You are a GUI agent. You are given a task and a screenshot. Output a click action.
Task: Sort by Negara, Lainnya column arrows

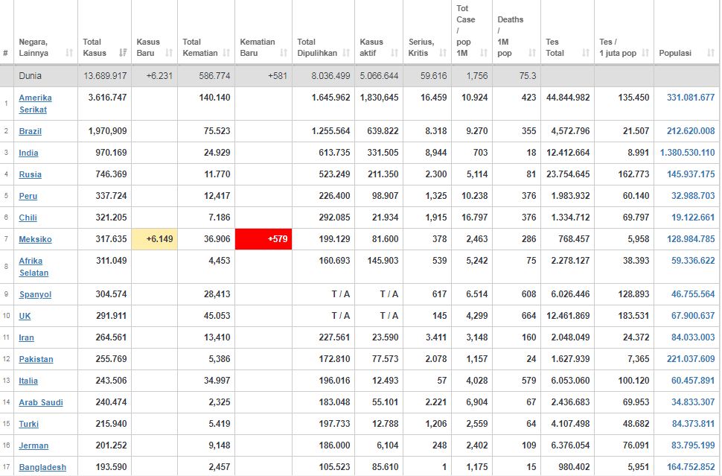click(69, 53)
